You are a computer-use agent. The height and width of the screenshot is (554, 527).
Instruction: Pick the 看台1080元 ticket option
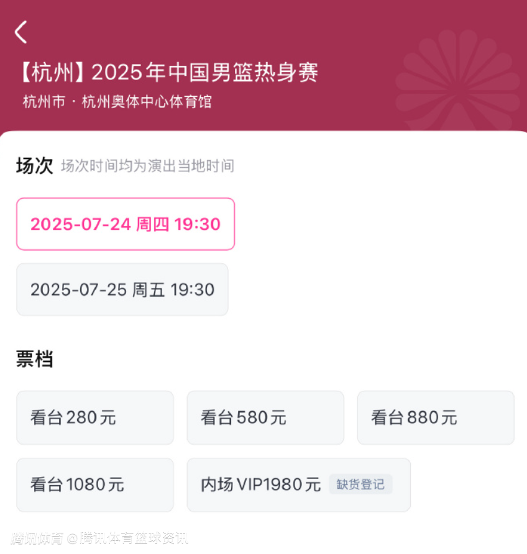point(95,484)
